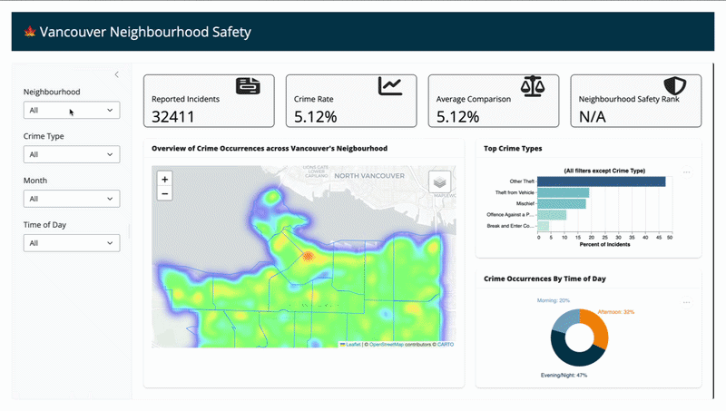Click the Crime Rate line chart icon
The width and height of the screenshot is (726, 411).
(390, 86)
